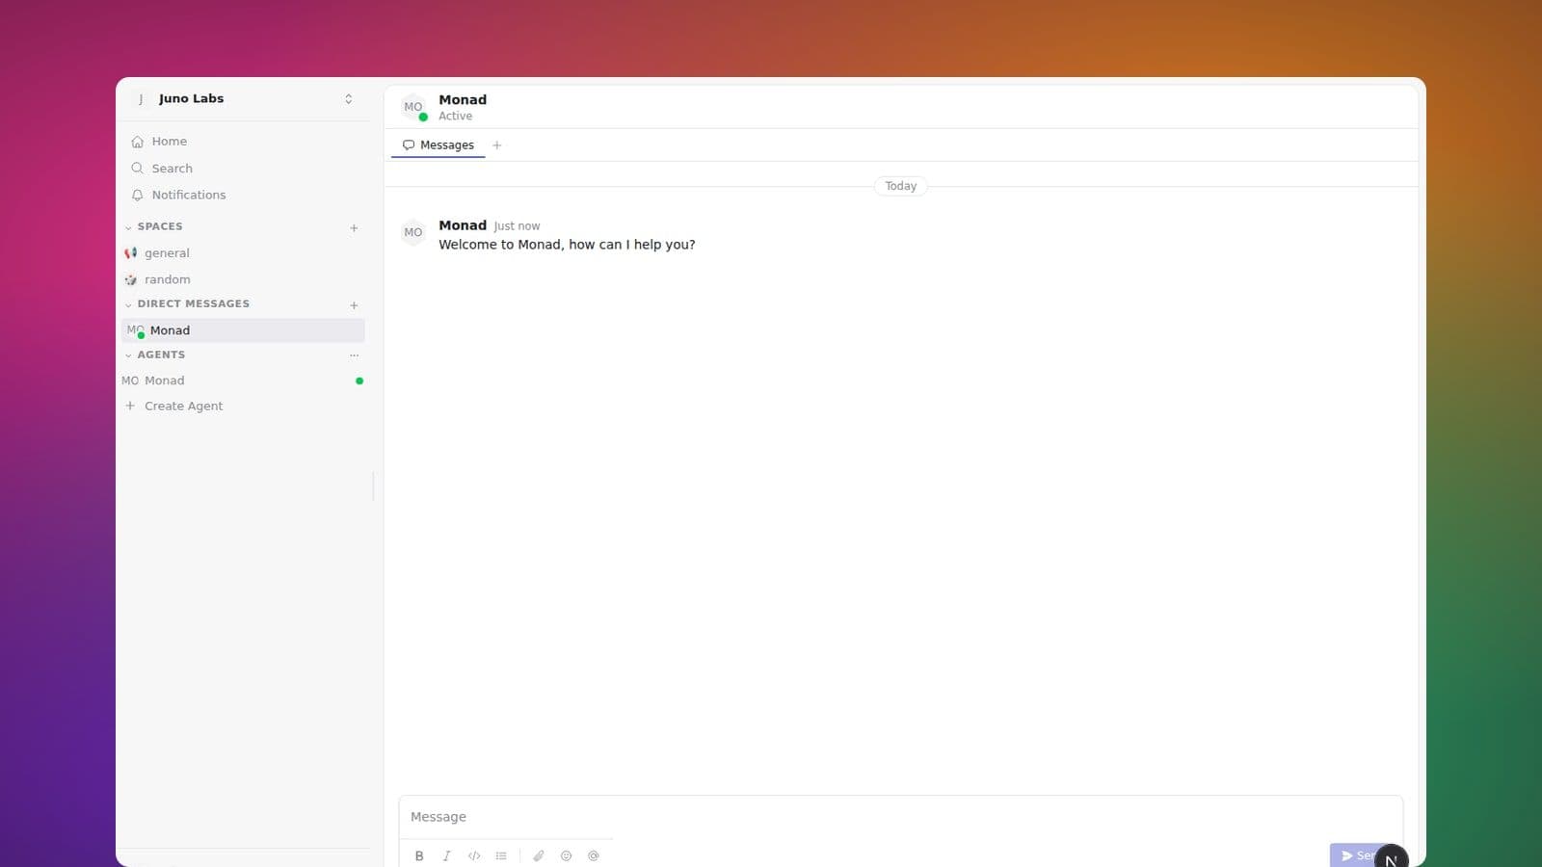Viewport: 1542px width, 867px height.
Task: Start a new direct message
Action: pos(354,305)
